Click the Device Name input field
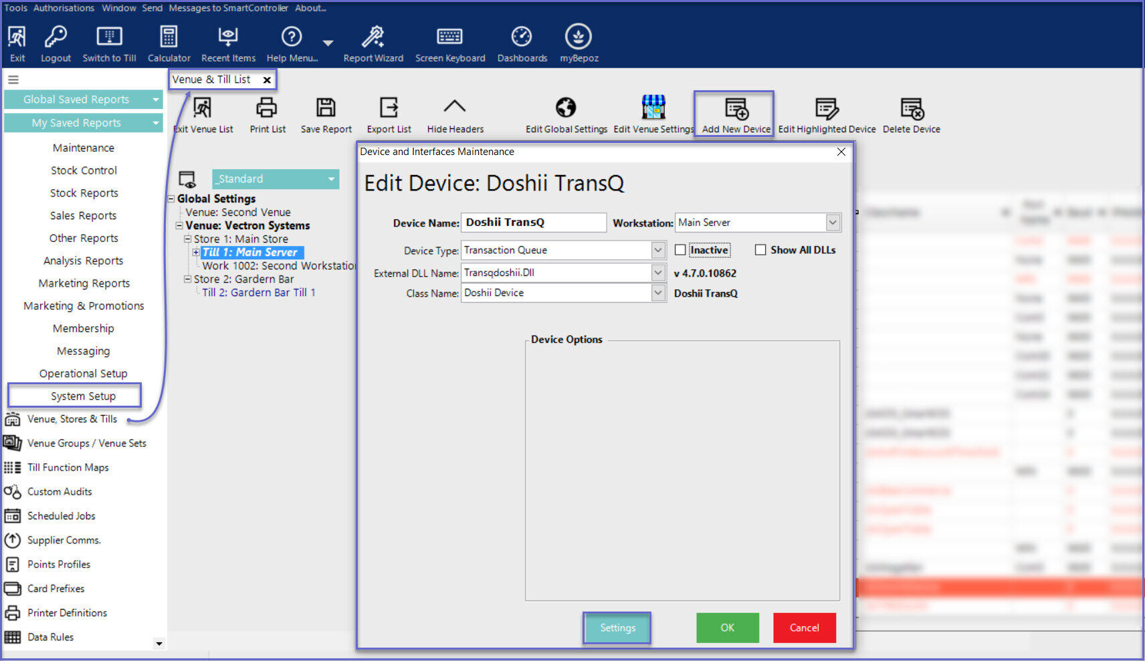 [x=534, y=223]
